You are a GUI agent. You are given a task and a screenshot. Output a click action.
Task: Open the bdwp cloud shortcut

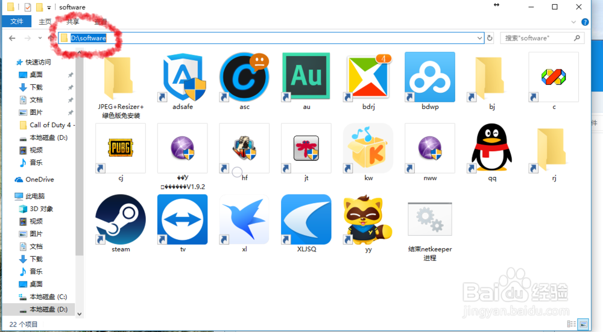tap(430, 77)
